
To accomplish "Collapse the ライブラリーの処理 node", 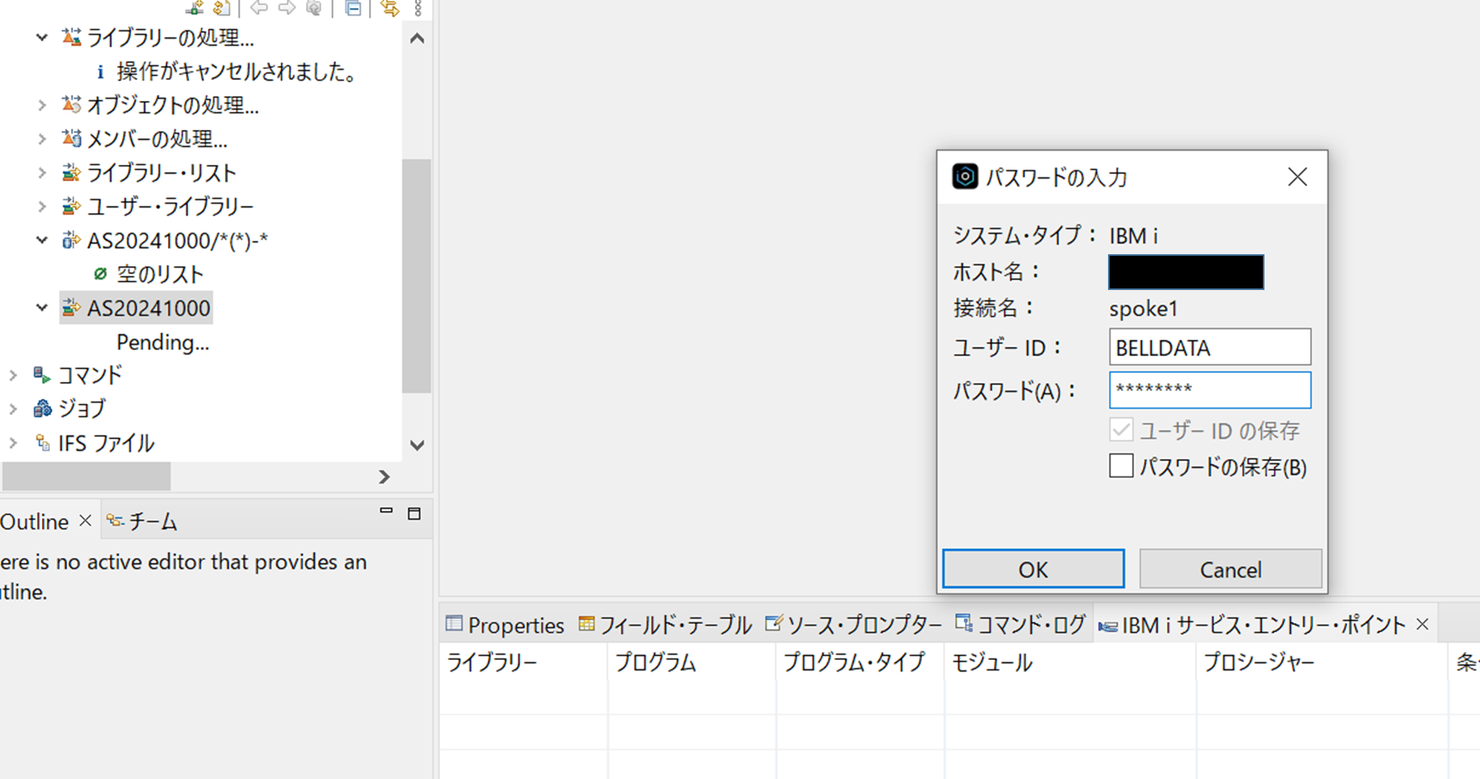I will [x=42, y=37].
